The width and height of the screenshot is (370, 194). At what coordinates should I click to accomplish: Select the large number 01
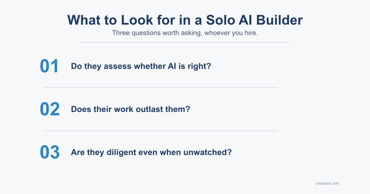[x=49, y=66]
